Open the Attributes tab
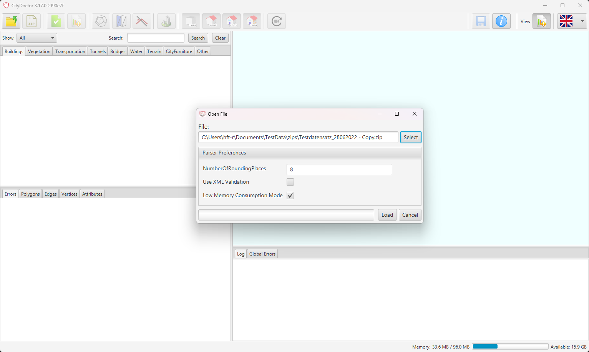This screenshot has width=589, height=352. (x=92, y=194)
